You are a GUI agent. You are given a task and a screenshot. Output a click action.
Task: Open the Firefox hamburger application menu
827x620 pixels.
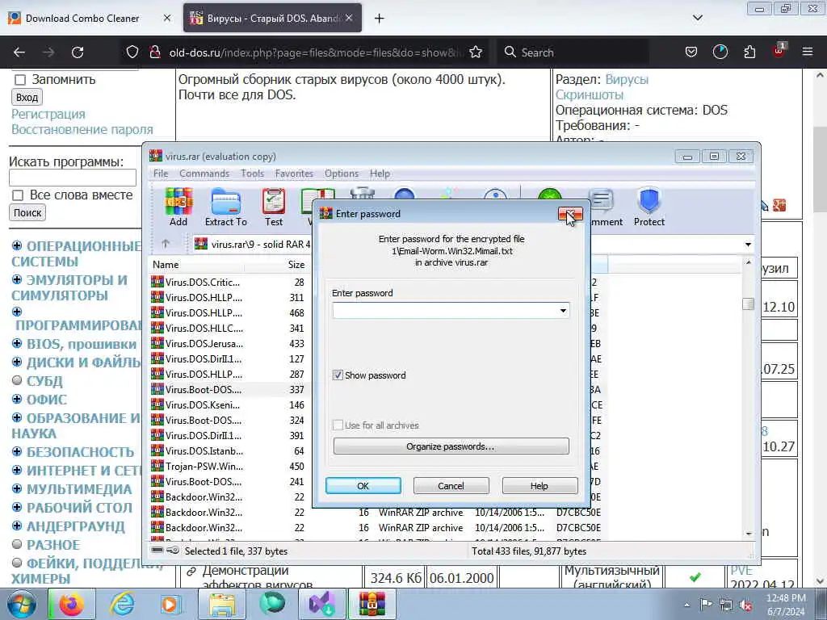point(808,52)
